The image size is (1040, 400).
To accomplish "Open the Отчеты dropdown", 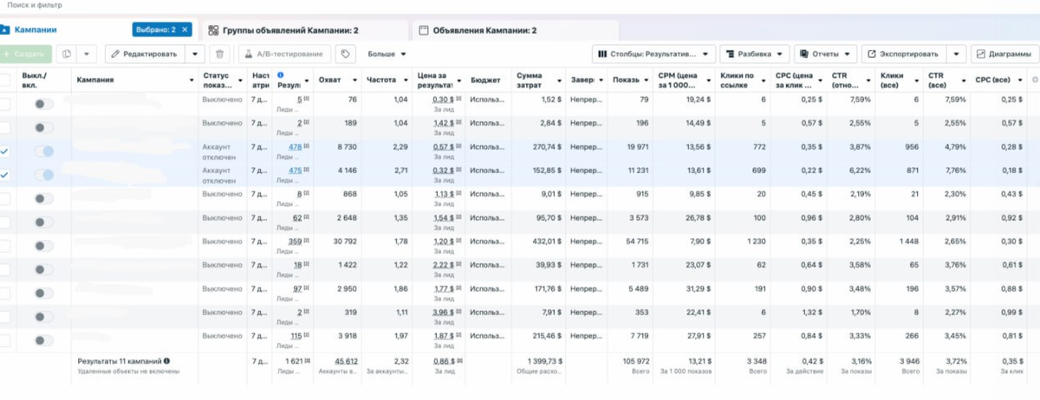I will 825,54.
